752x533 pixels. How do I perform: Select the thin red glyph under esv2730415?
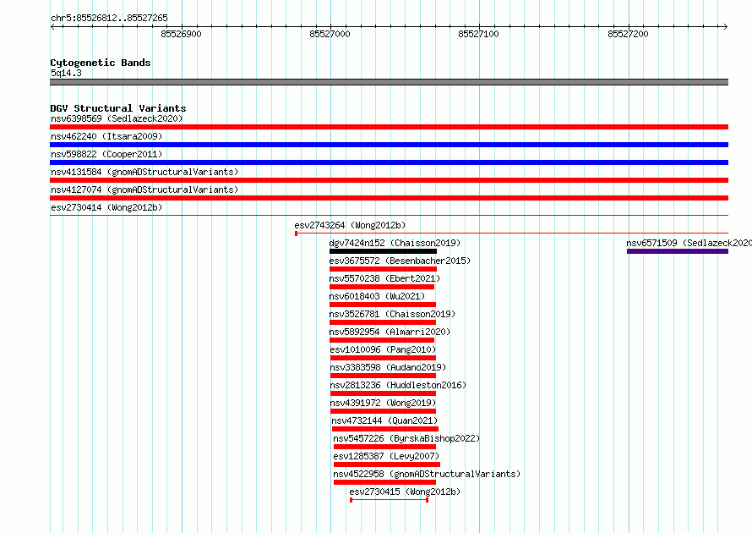(x=389, y=500)
